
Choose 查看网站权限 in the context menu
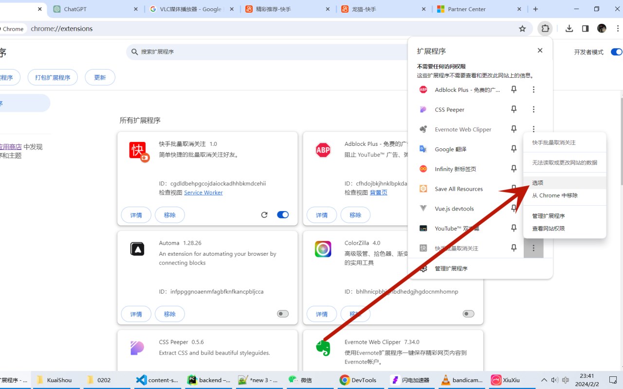pyautogui.click(x=565, y=229)
